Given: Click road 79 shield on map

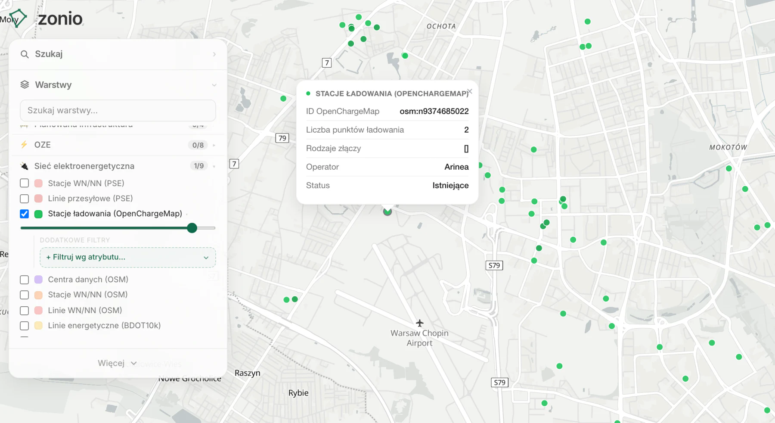Looking at the screenshot, I should (282, 138).
